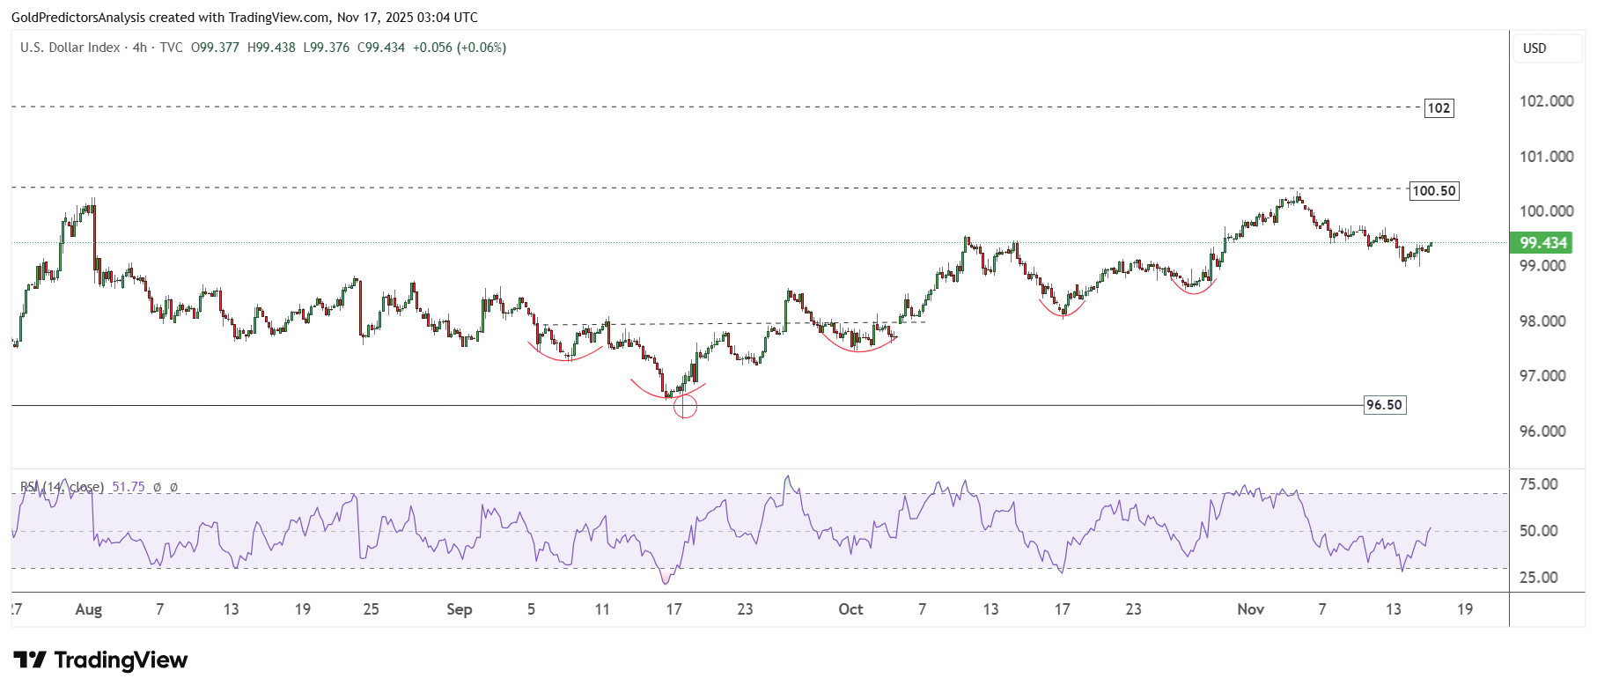Click the Nov label on time axis
The height and width of the screenshot is (693, 1597).
[1250, 609]
